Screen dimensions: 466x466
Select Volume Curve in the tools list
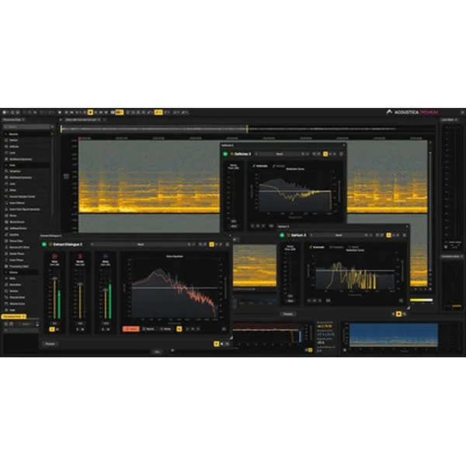[17, 304]
